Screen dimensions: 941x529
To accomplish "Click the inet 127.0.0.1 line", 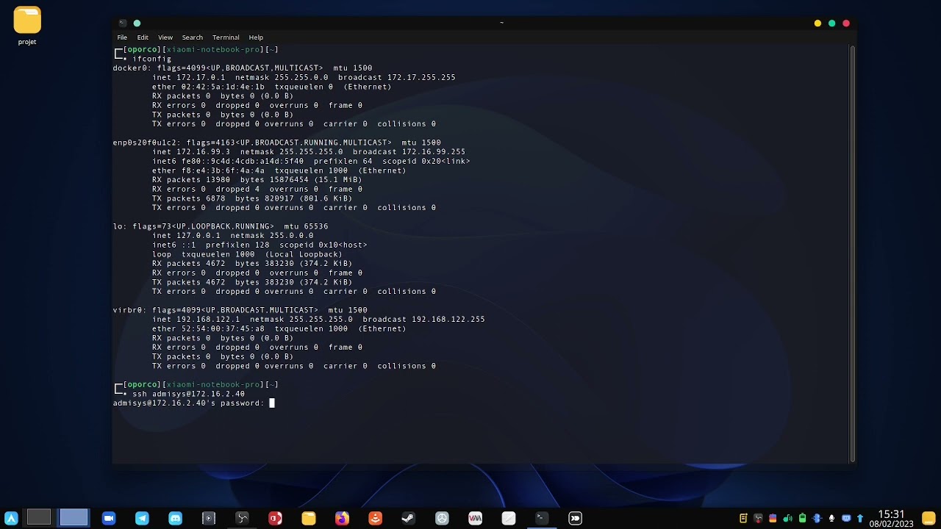I will pos(233,236).
